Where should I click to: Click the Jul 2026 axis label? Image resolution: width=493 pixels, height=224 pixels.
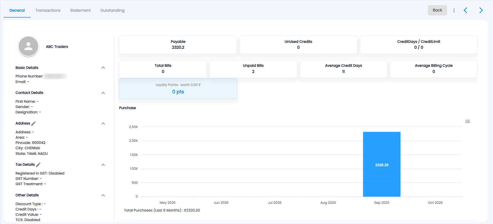(275, 203)
